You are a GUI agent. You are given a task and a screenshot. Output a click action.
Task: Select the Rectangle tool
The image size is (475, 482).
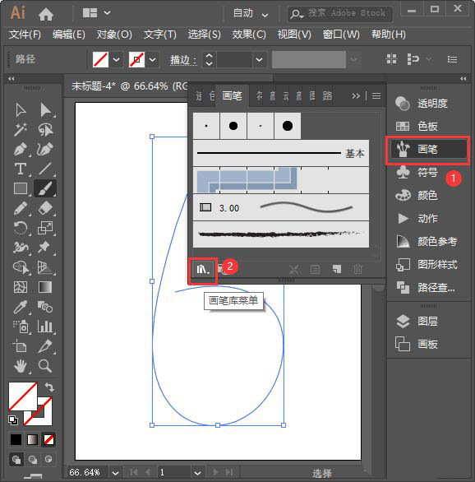click(x=21, y=188)
